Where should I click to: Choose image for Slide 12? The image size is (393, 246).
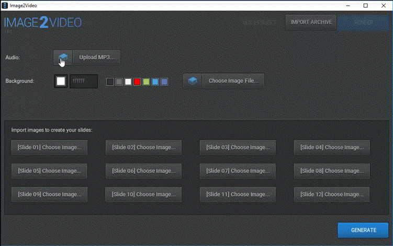332,194
